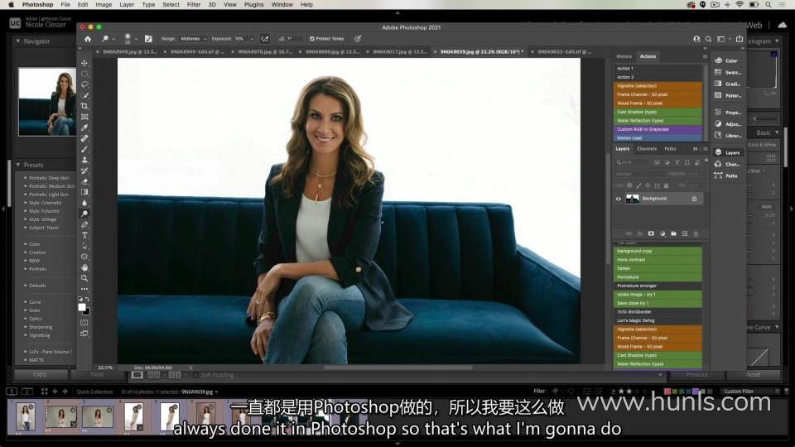The height and width of the screenshot is (447, 795).
Task: Click the add layer mask icon
Action: [x=651, y=233]
